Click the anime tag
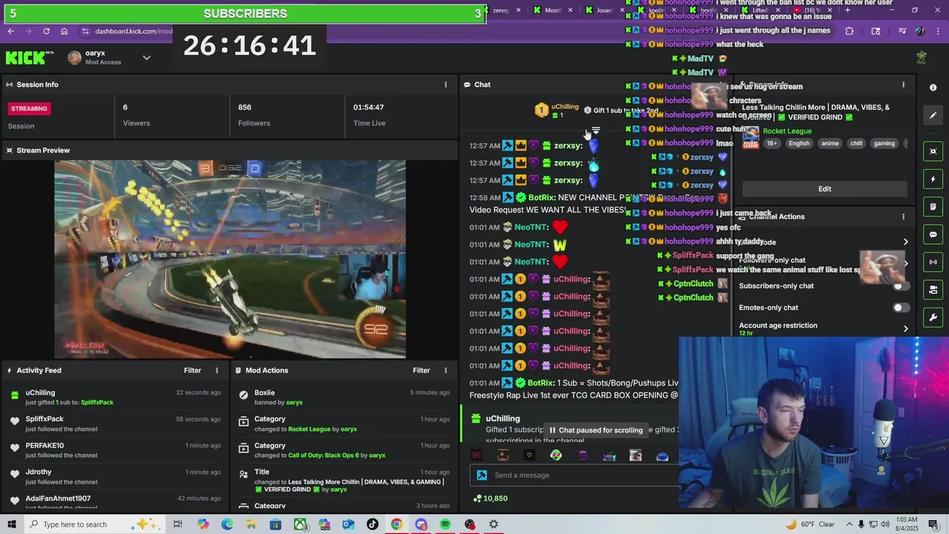 (829, 143)
